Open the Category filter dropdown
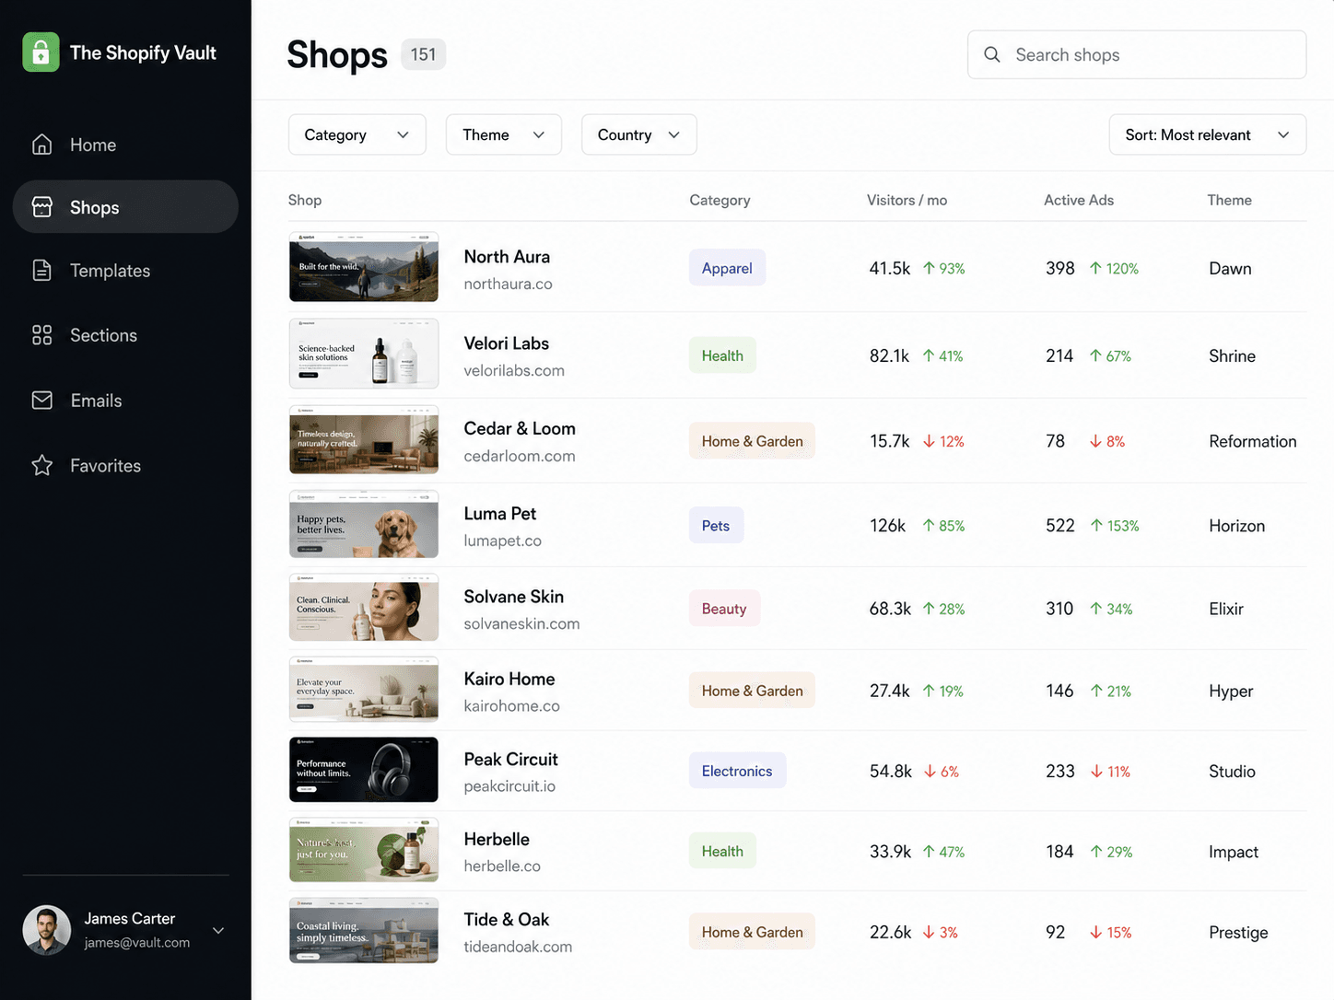The height and width of the screenshot is (1000, 1334). click(357, 134)
